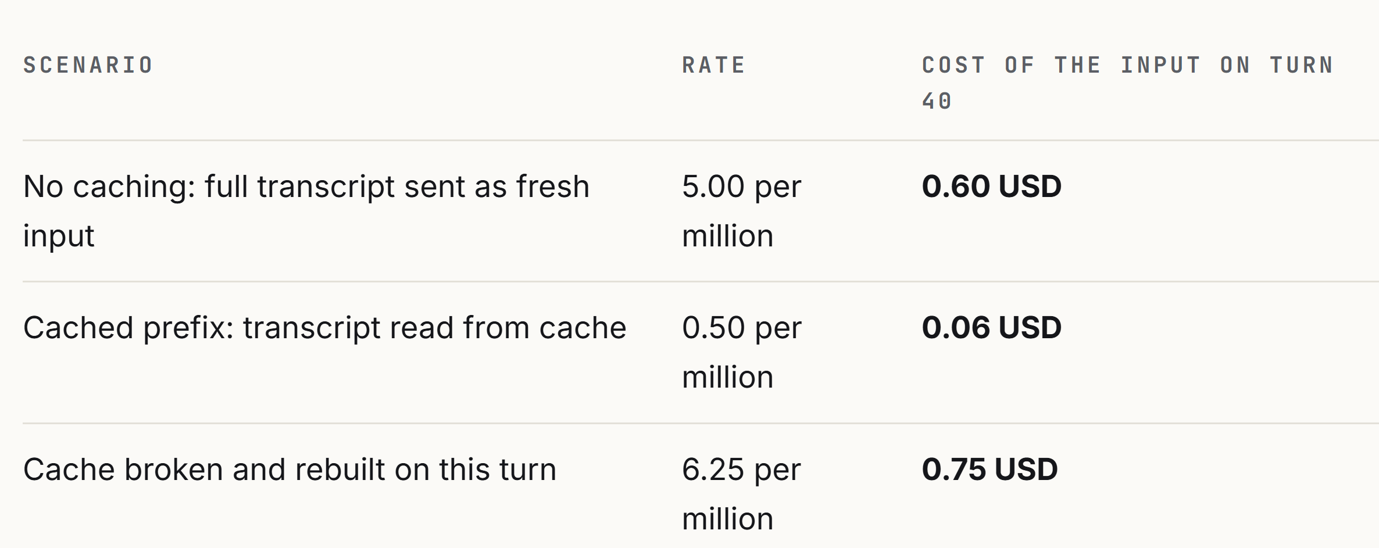Viewport: 1379px width, 548px height.
Task: Click the divider above the Cached prefix row
Action: 701,281
